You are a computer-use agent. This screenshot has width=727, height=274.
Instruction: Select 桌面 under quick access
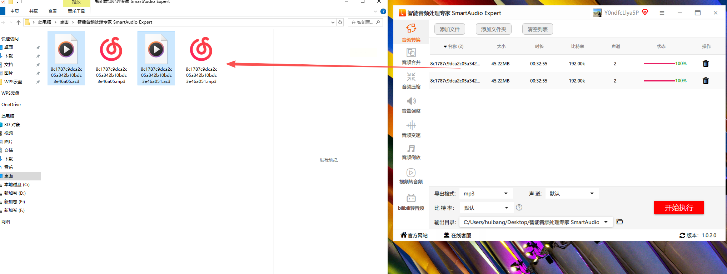click(x=9, y=48)
